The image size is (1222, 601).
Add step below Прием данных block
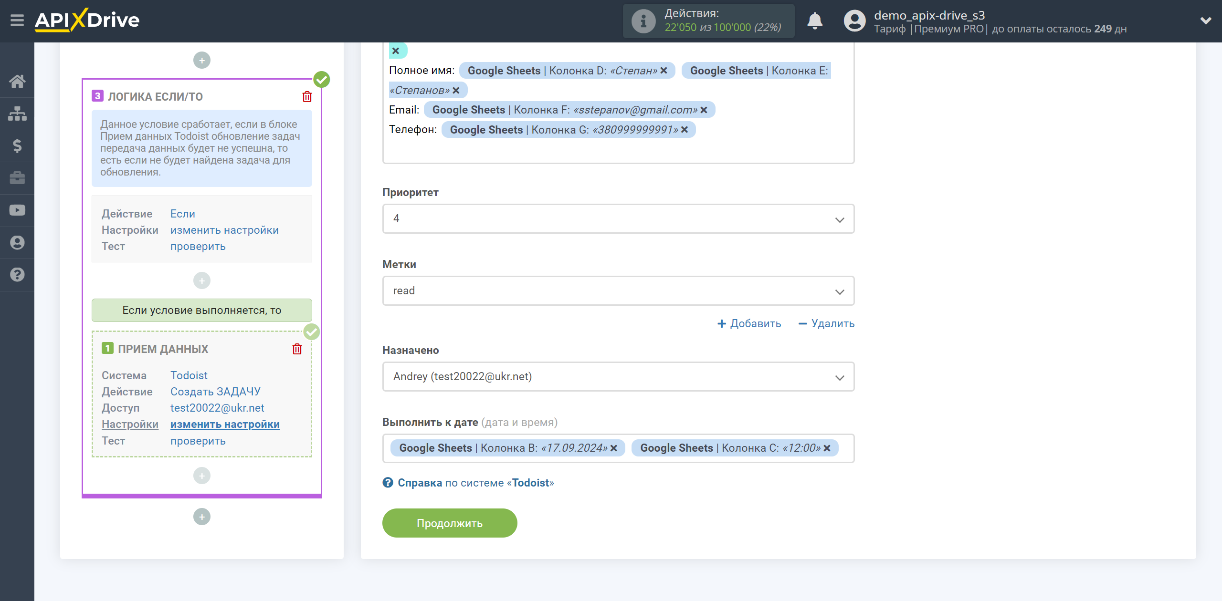[202, 476]
